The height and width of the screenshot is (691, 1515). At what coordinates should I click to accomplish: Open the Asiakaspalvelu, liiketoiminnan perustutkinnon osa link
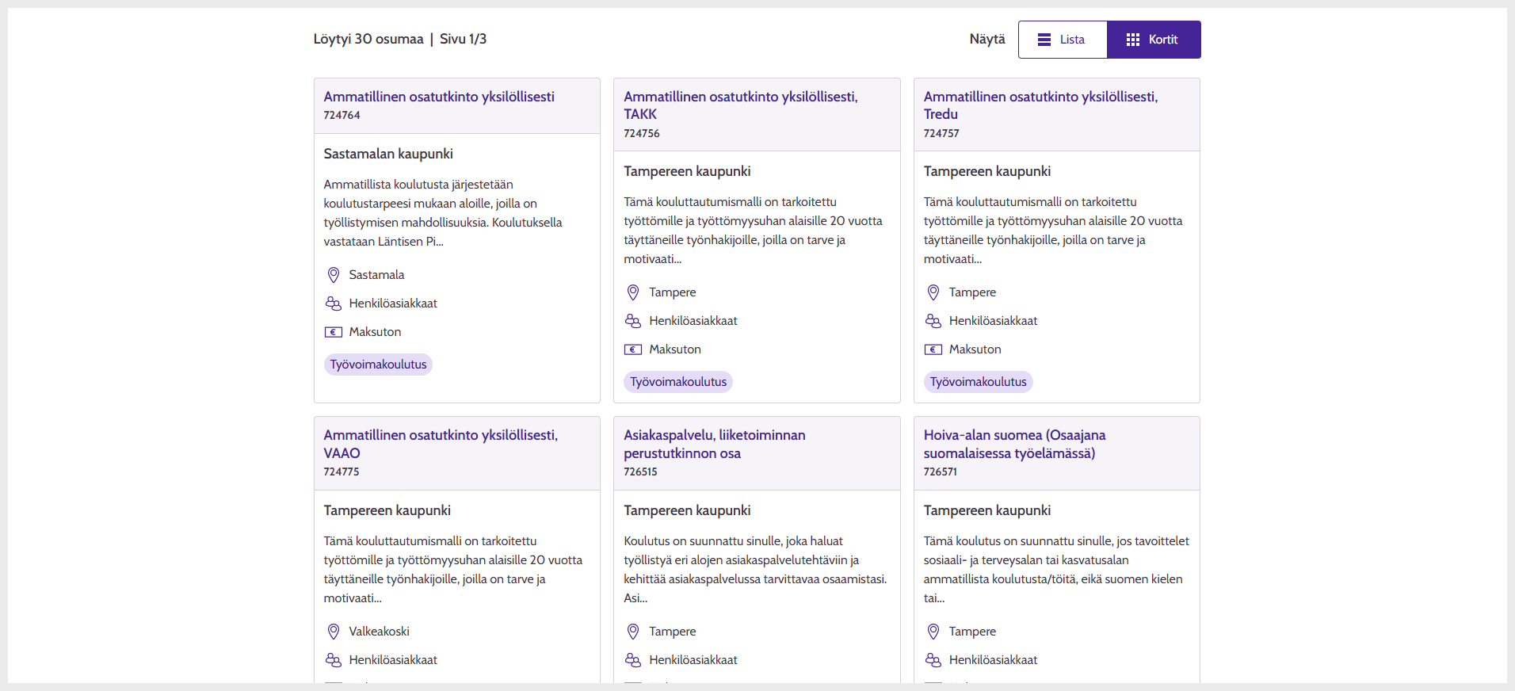715,444
